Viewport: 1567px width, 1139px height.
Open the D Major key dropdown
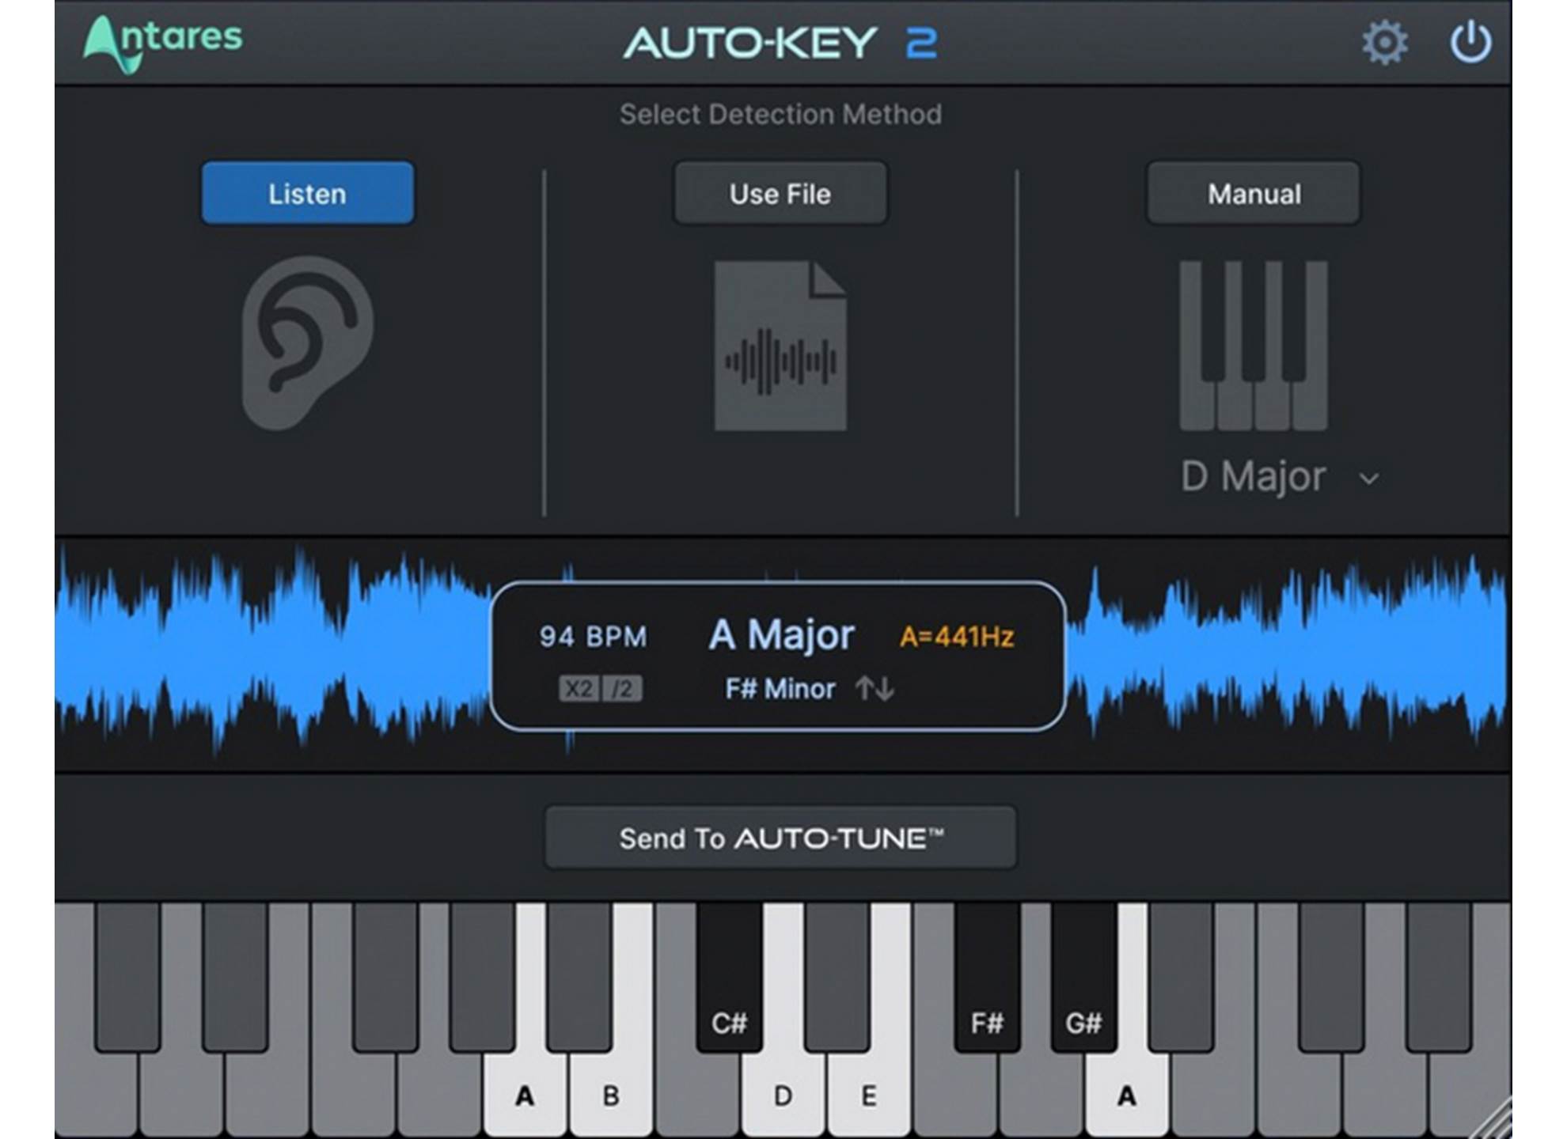[1280, 477]
